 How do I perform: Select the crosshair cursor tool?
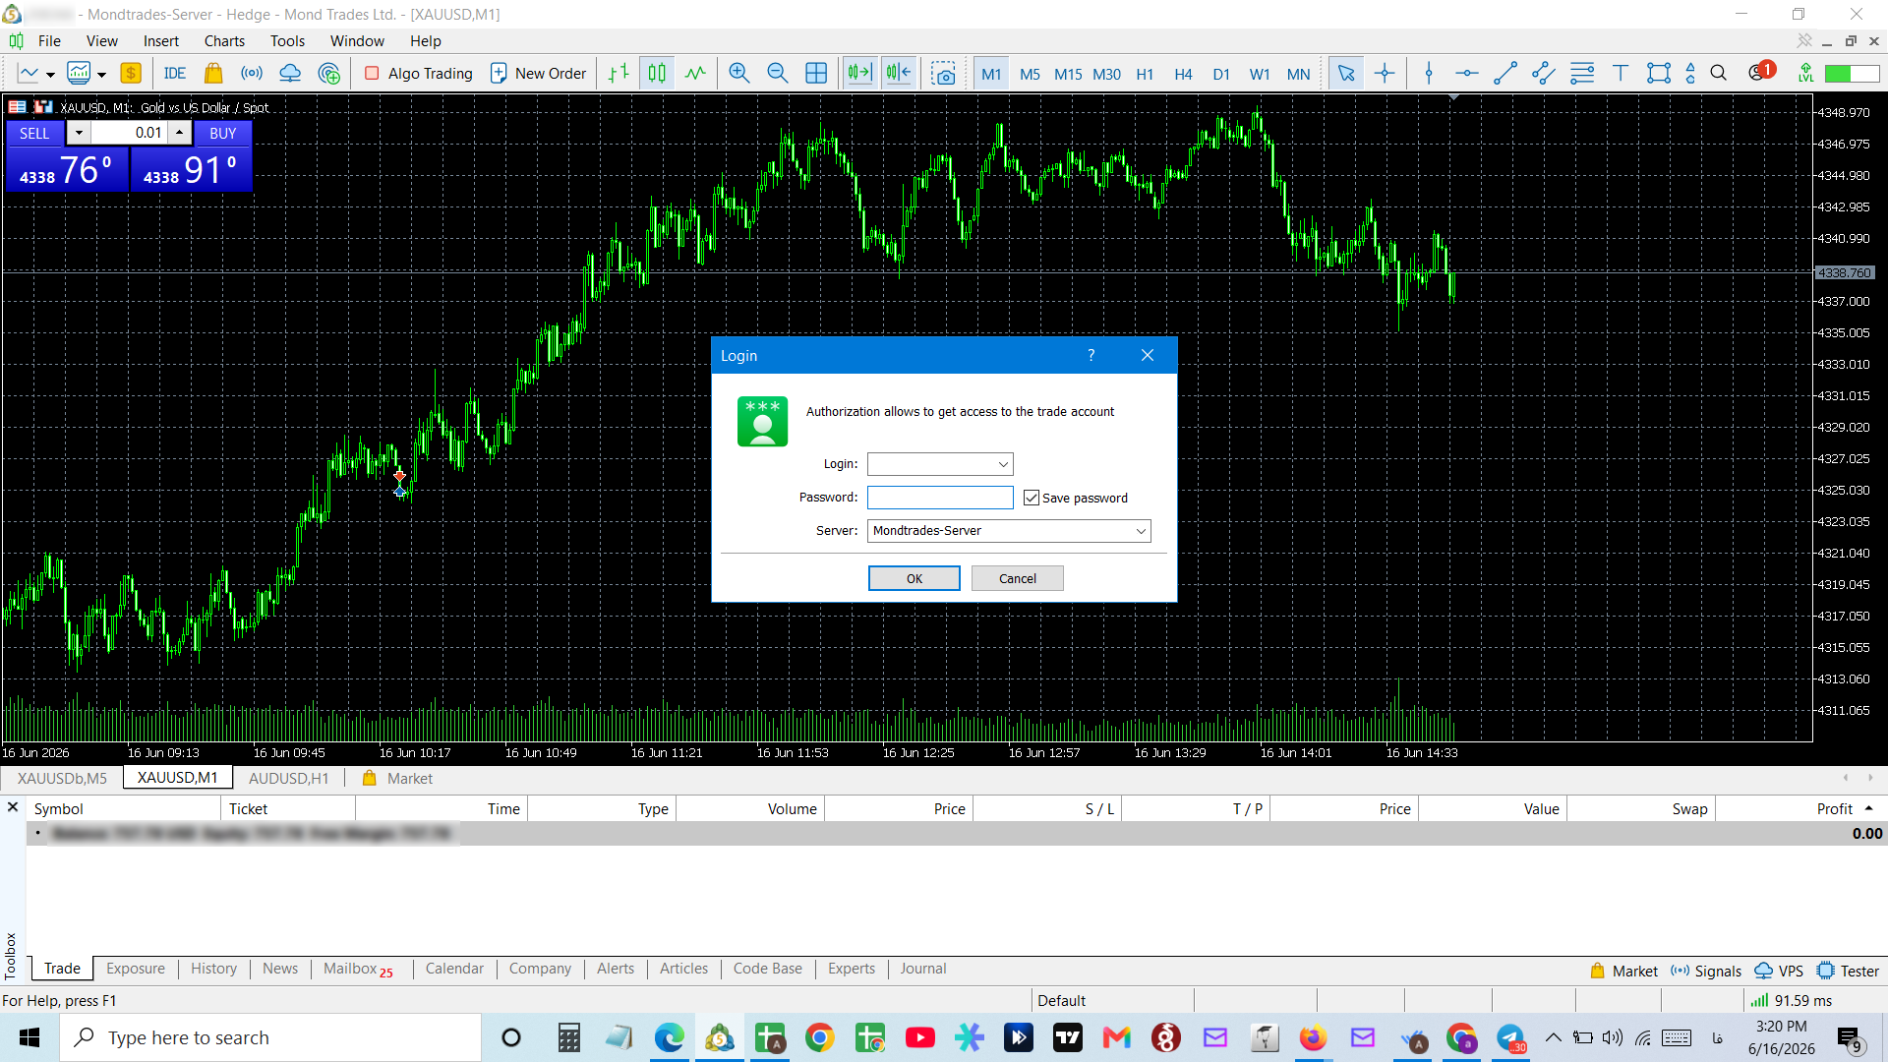click(x=1385, y=74)
